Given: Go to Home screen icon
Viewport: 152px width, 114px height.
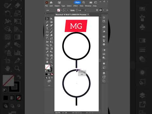Looking at the screenshot, I should (51, 3).
